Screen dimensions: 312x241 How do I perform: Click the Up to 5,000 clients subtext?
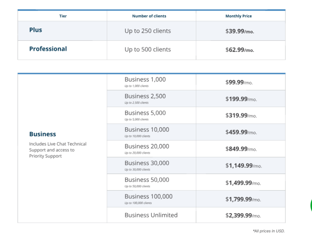(136, 120)
